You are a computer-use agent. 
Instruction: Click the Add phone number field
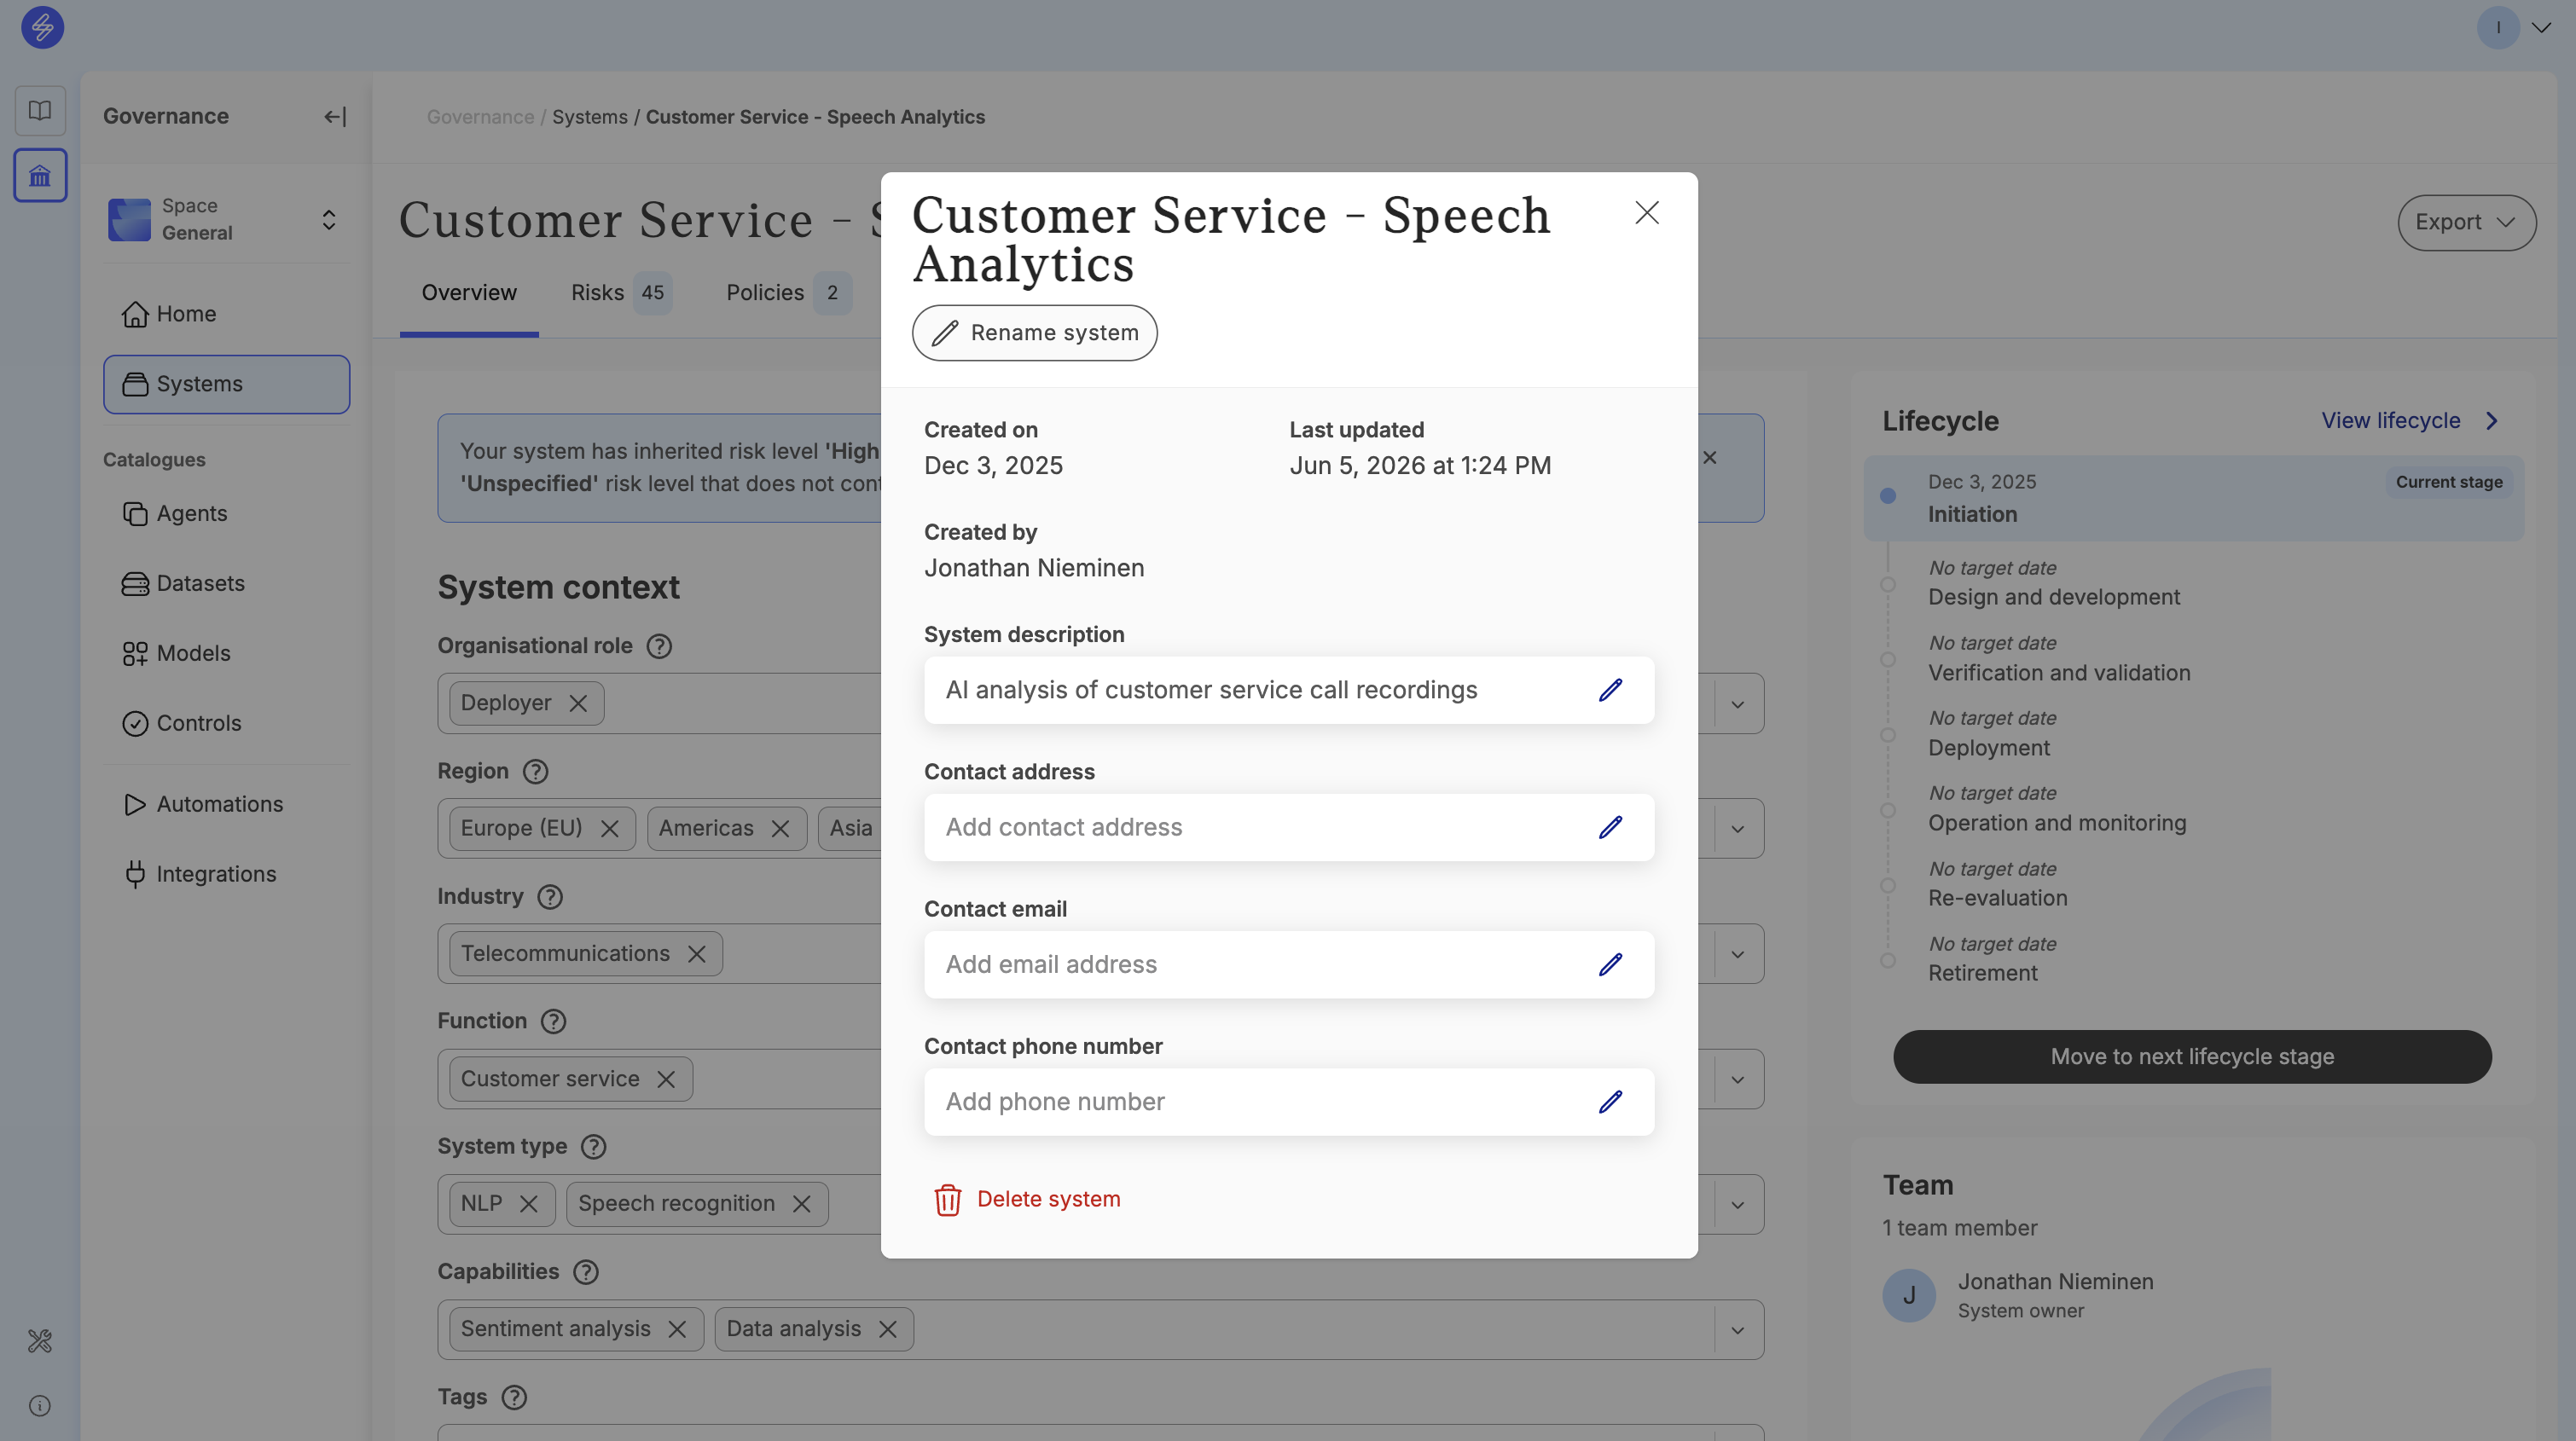[1289, 1102]
